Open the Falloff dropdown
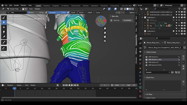Viewport: 187px width, 105px height. [90, 13]
